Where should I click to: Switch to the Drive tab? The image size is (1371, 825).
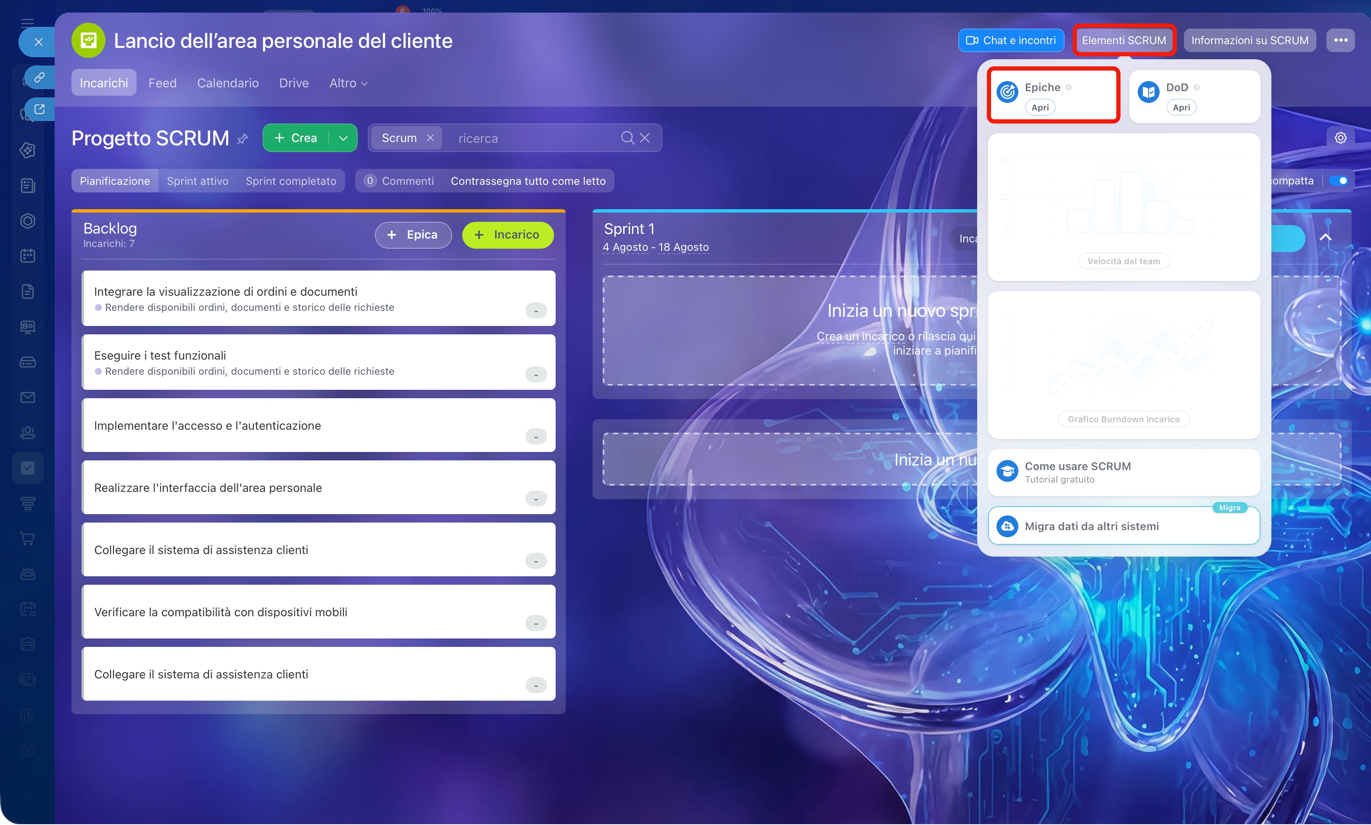click(294, 83)
